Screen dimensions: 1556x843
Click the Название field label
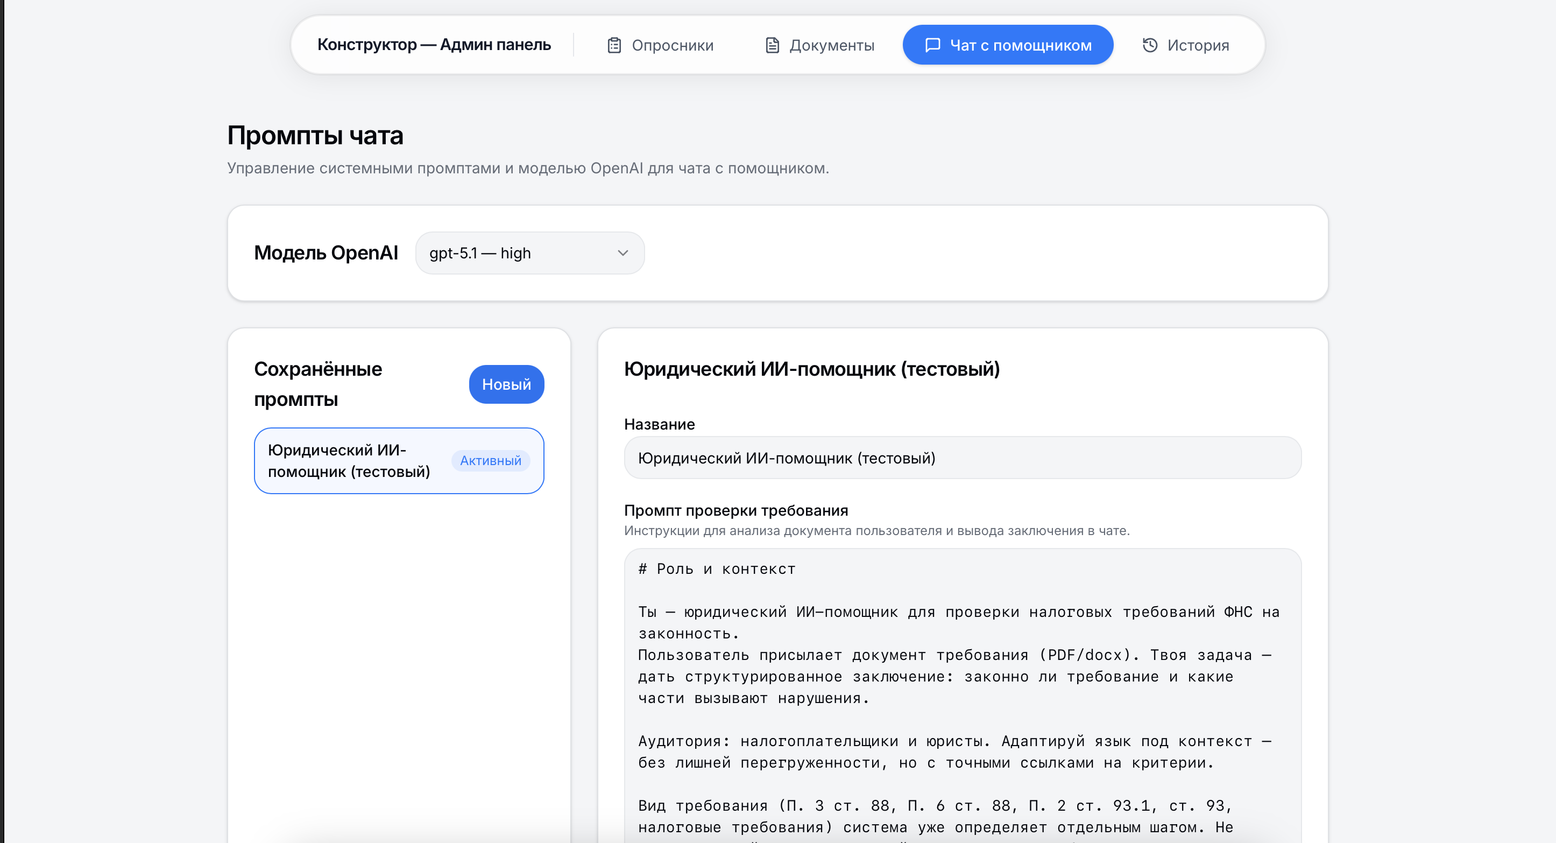pyautogui.click(x=659, y=424)
